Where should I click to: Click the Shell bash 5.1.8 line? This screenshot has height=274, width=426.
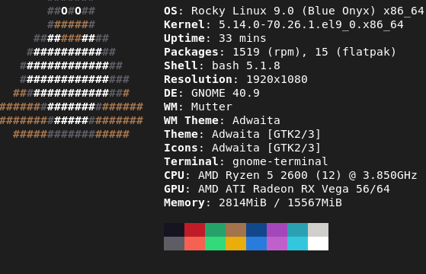(x=222, y=66)
